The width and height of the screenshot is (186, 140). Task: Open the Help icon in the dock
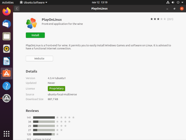pyautogui.click(x=6, y=86)
